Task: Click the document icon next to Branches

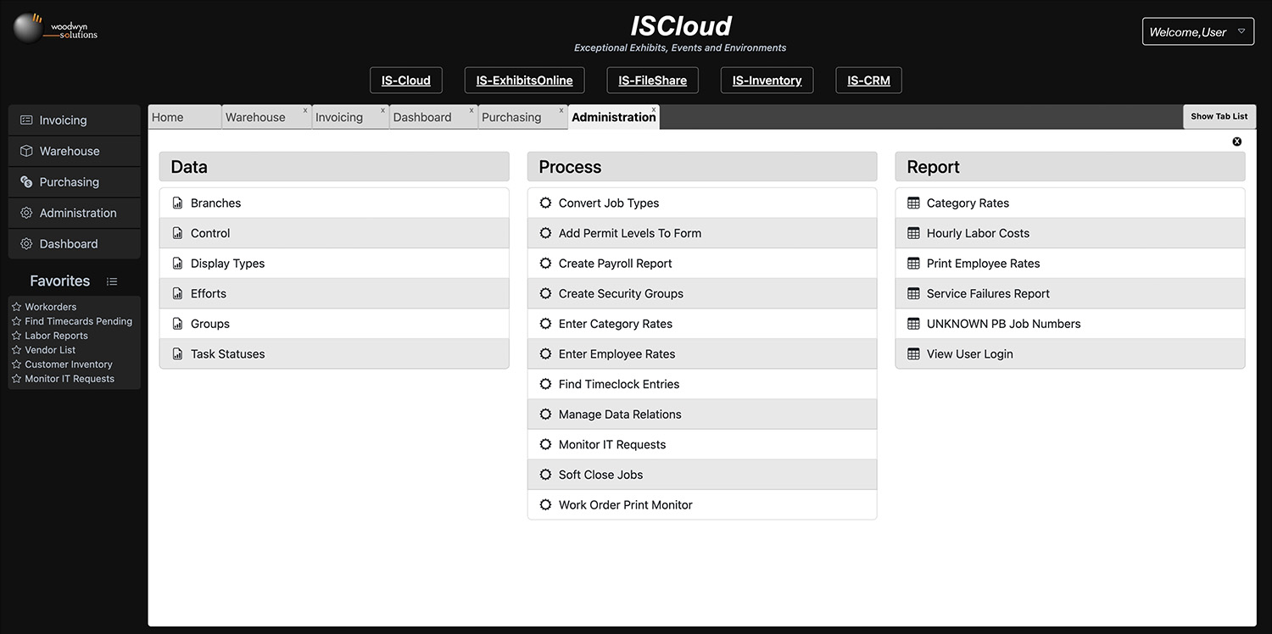Action: click(x=177, y=203)
